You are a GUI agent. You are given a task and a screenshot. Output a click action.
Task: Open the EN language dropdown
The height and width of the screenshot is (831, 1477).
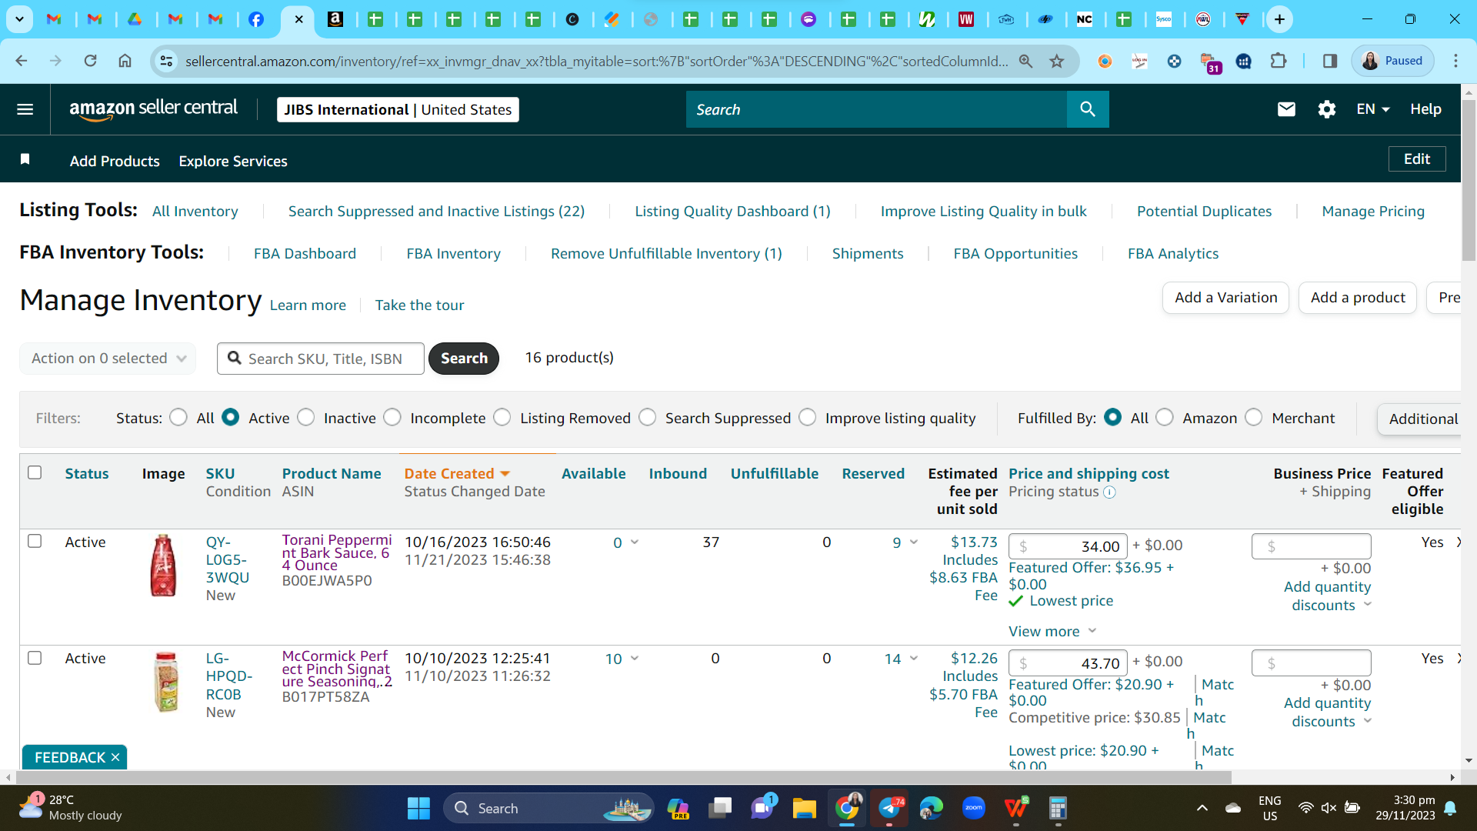[x=1373, y=109]
